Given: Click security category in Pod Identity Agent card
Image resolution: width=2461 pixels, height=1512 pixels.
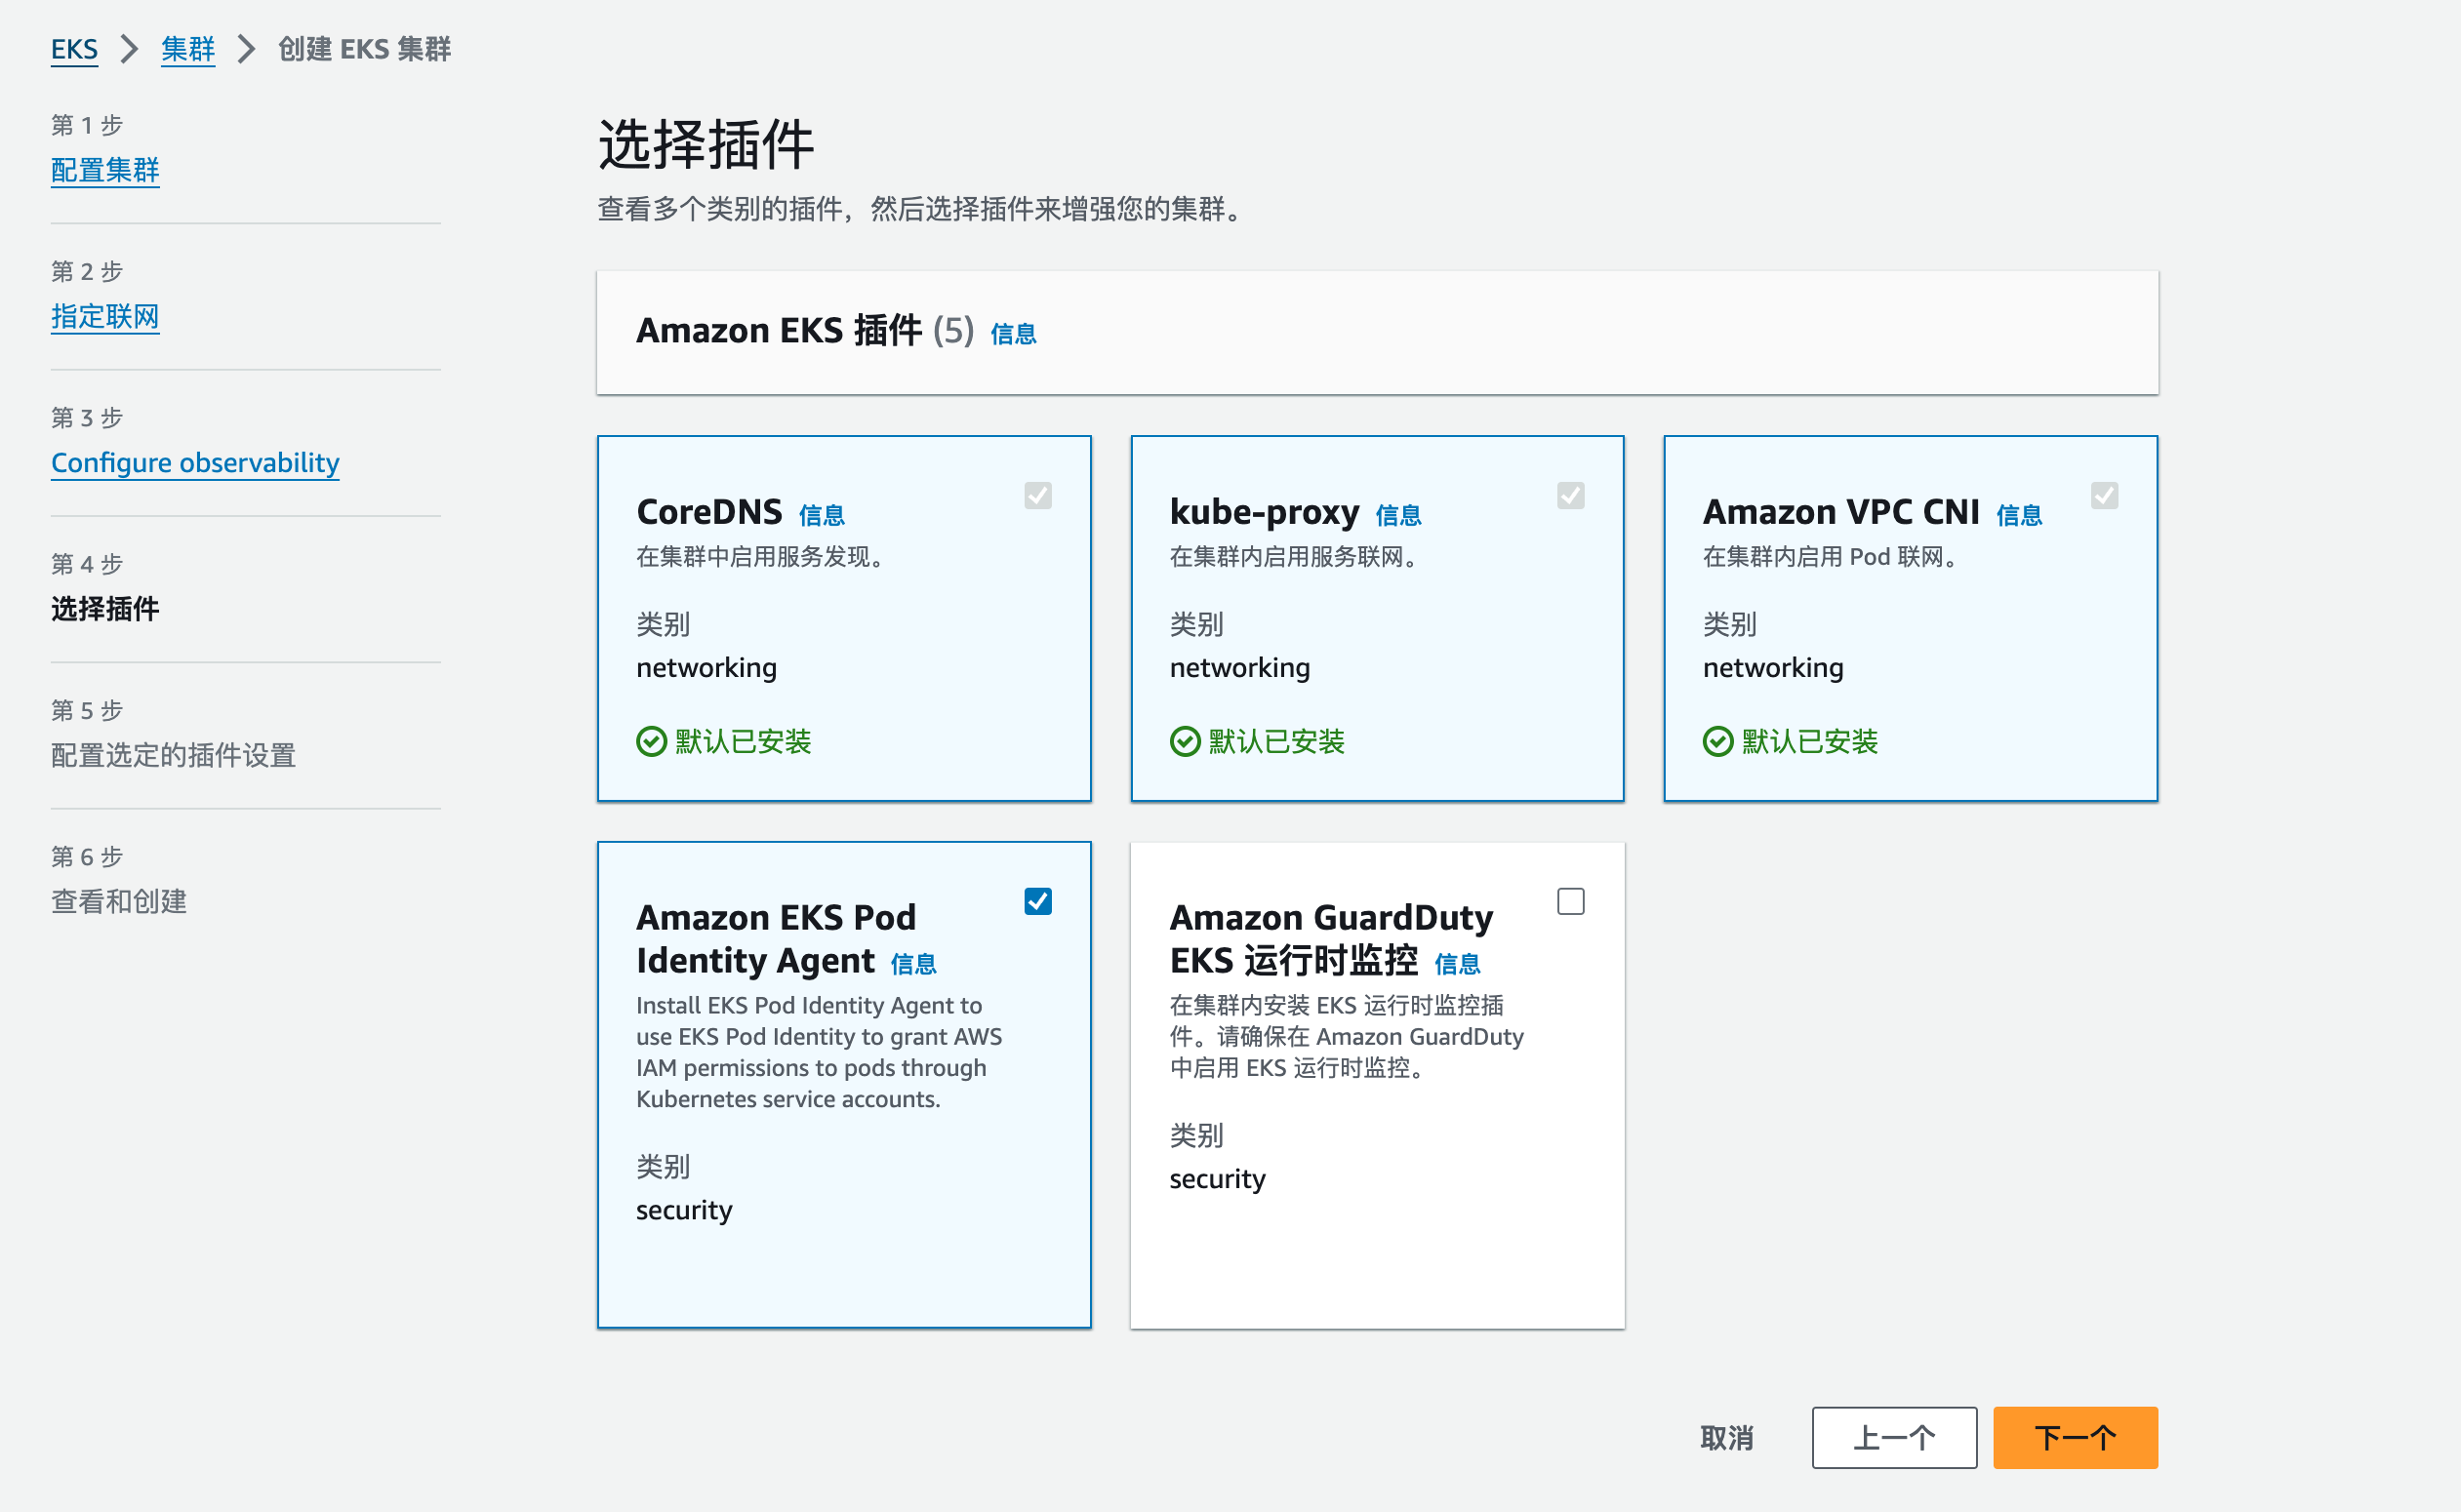Looking at the screenshot, I should (x=684, y=1210).
